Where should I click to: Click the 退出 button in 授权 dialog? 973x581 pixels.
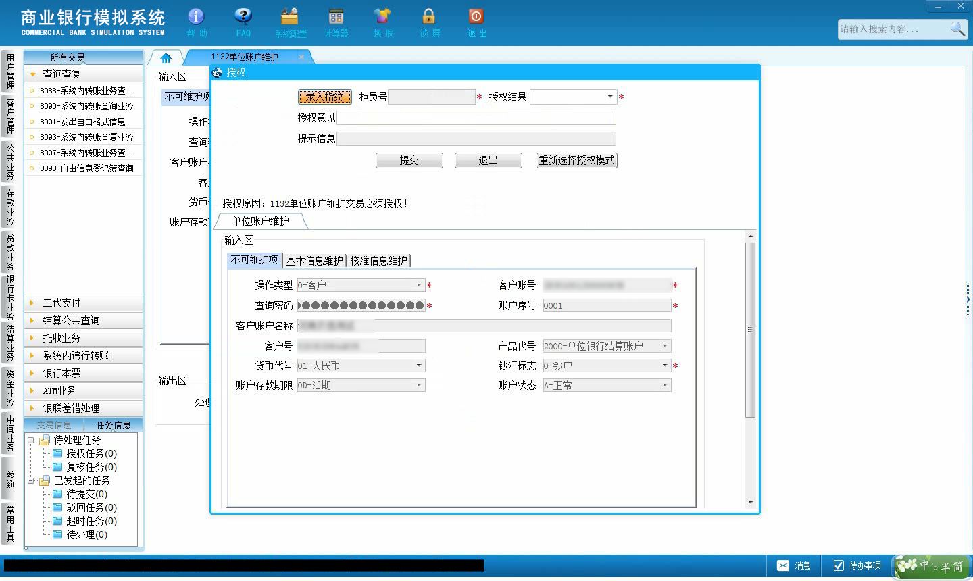tap(489, 160)
